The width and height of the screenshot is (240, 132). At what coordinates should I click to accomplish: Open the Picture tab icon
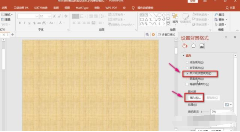[202, 46]
